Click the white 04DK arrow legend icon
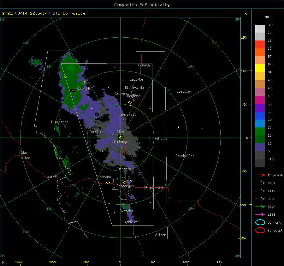Viewport: 284px width, 266px height. pyautogui.click(x=260, y=183)
